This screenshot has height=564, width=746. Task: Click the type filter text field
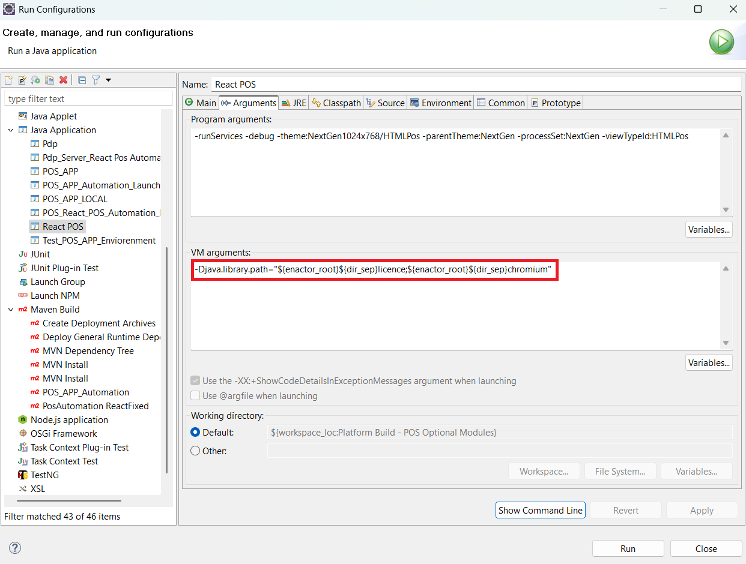point(88,99)
